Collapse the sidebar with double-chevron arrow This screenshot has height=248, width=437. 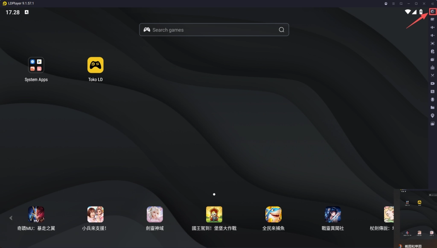tap(432, 3)
